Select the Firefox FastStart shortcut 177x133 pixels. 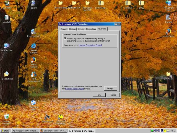[33, 60]
